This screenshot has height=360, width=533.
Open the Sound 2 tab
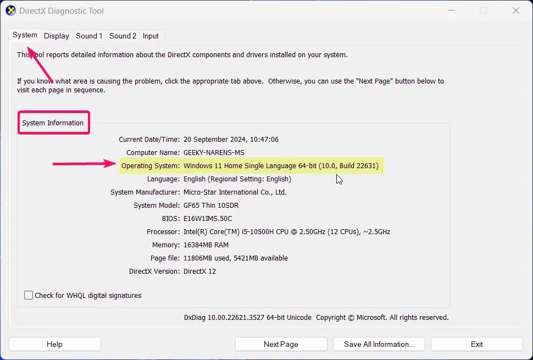pyautogui.click(x=123, y=36)
